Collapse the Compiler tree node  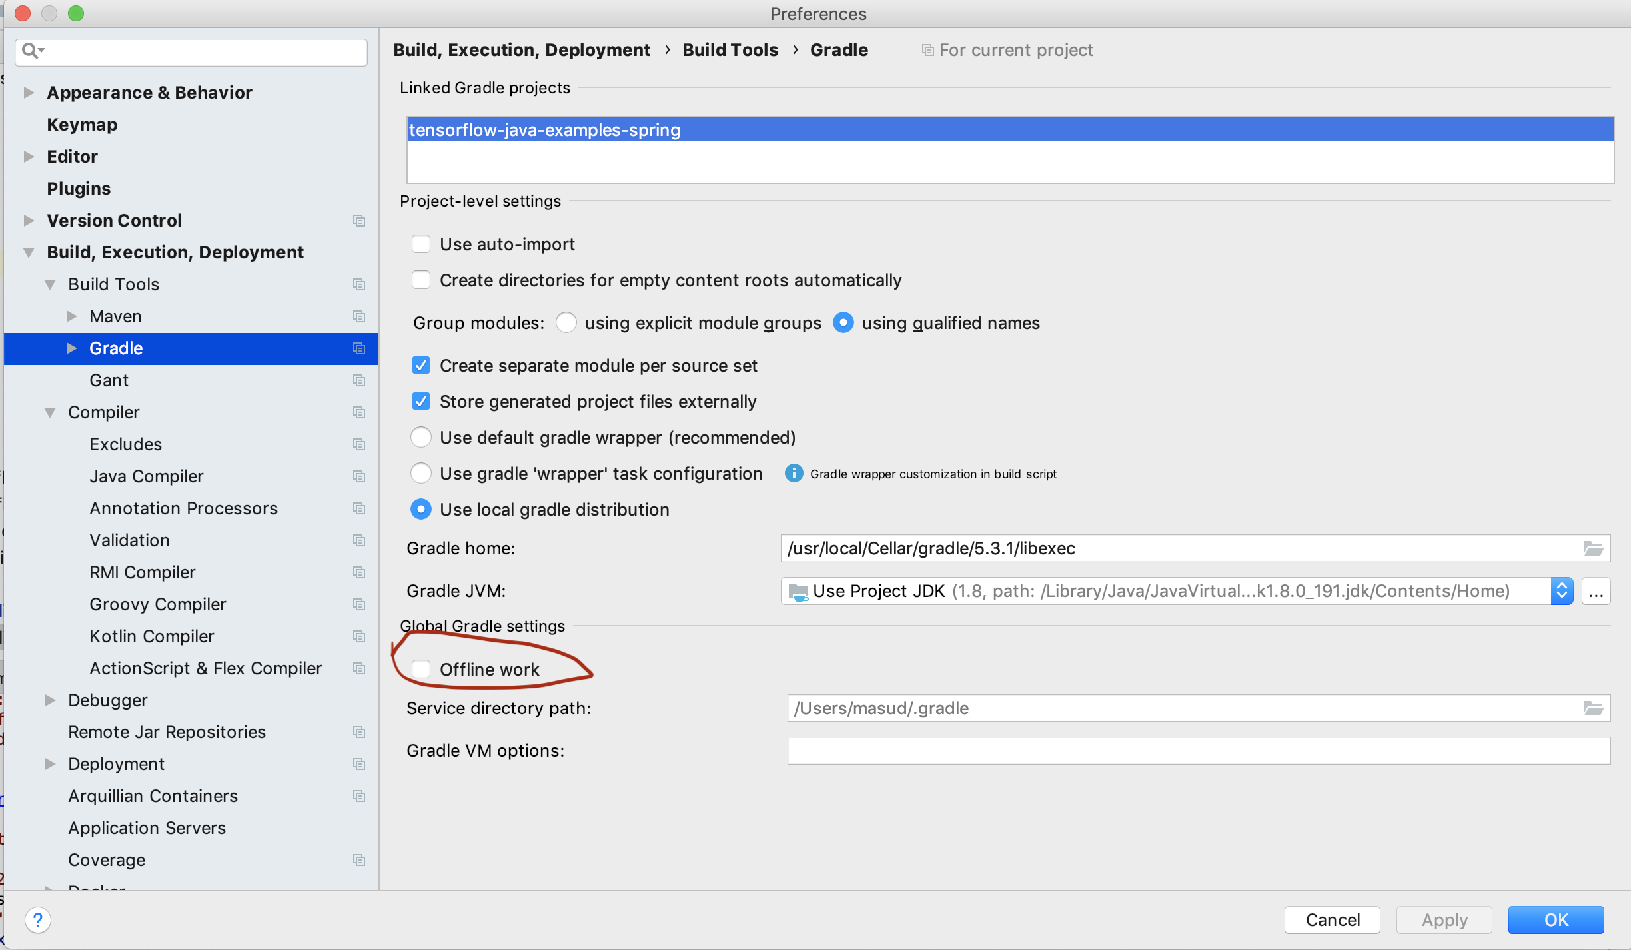[50, 412]
